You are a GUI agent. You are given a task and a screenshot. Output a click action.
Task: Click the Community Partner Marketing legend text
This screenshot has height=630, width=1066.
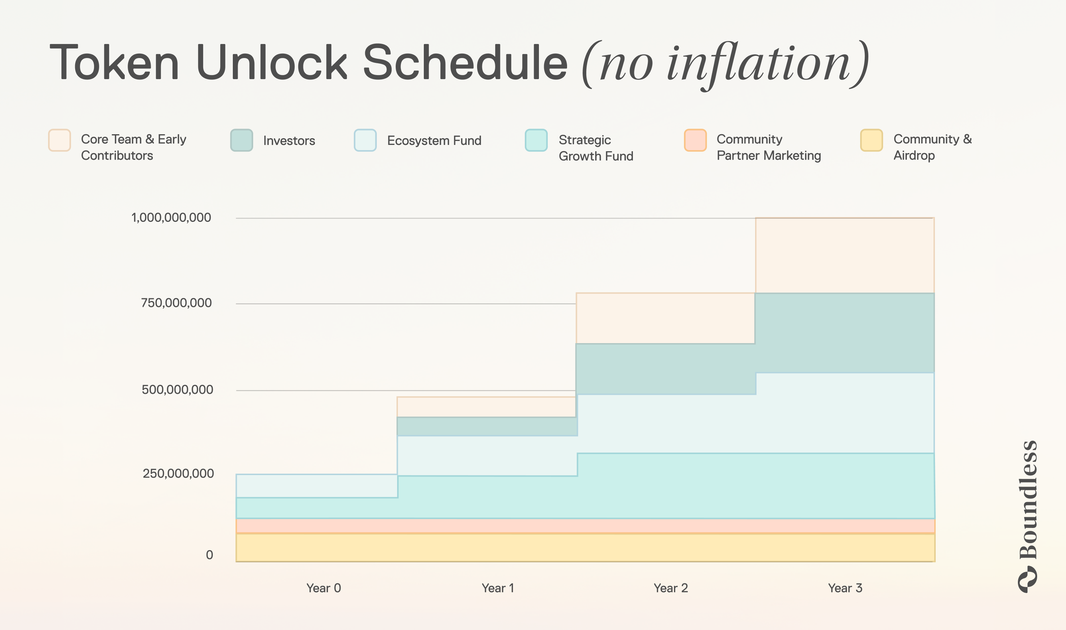tap(768, 147)
